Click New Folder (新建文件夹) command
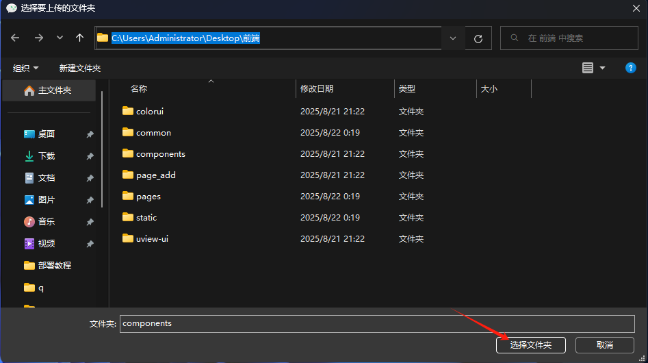The height and width of the screenshot is (363, 648). 79,68
